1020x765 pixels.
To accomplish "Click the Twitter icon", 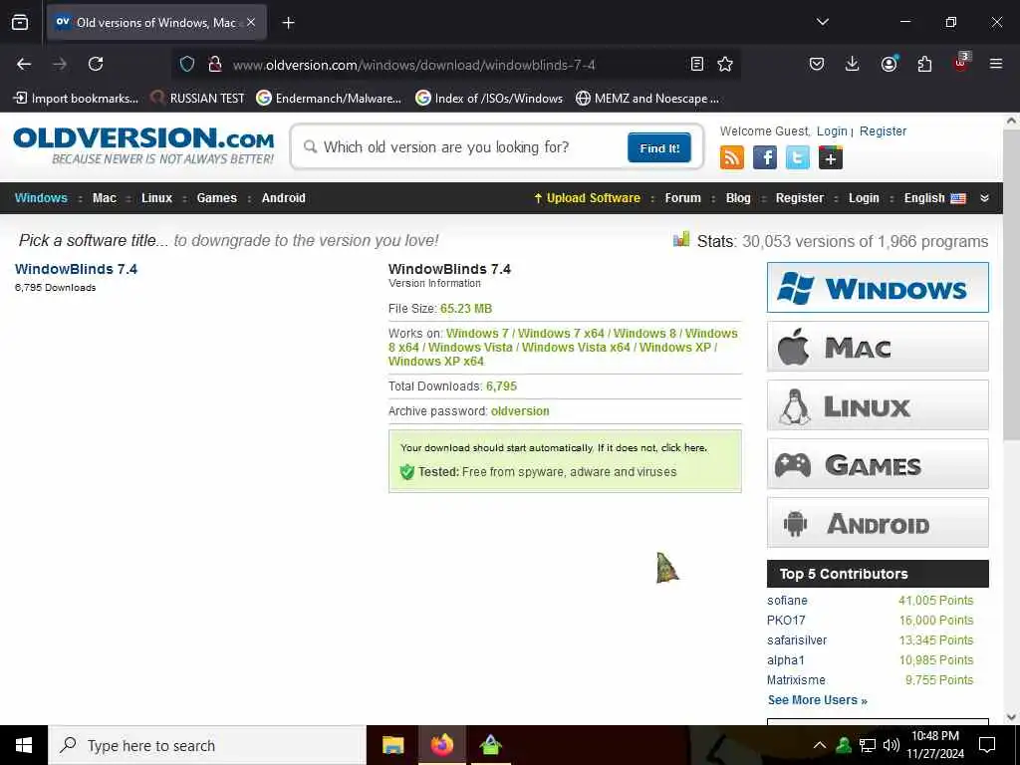I will click(798, 157).
